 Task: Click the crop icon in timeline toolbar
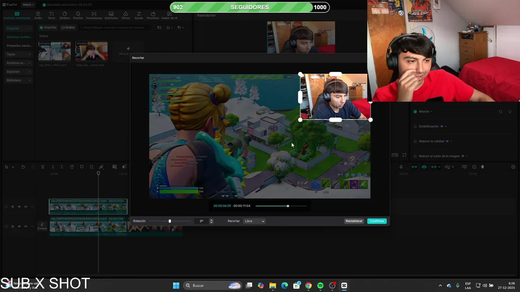[91, 167]
